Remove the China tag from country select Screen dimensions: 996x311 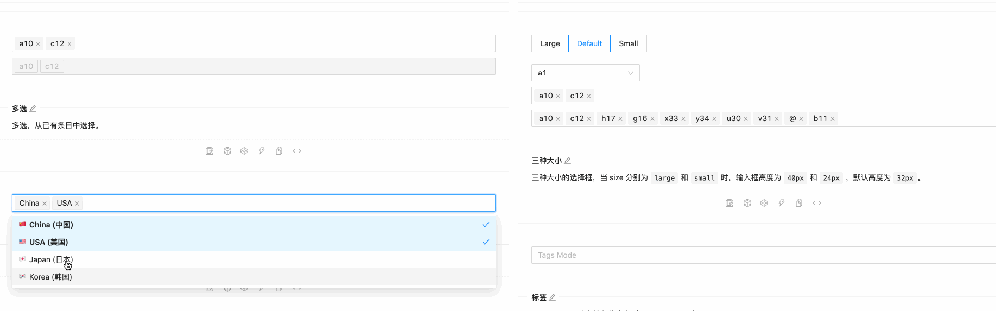coord(45,204)
